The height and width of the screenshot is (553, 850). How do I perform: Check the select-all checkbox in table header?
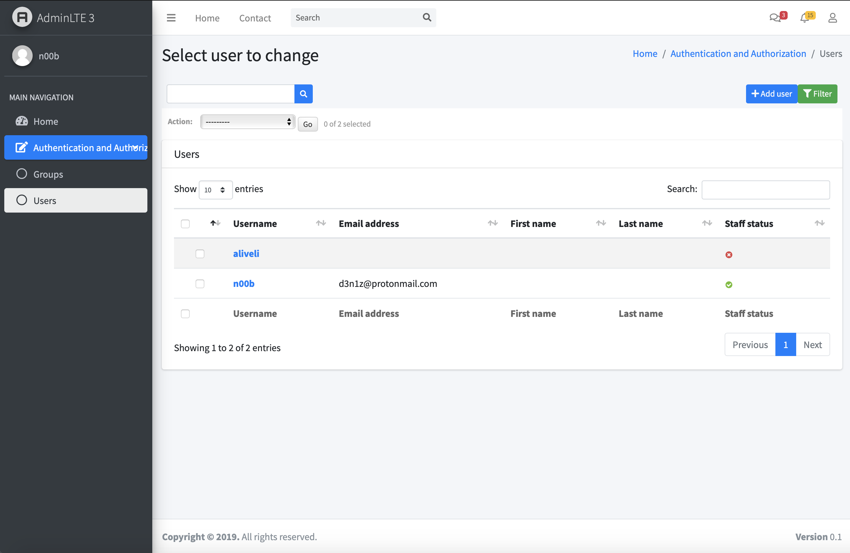tap(185, 224)
